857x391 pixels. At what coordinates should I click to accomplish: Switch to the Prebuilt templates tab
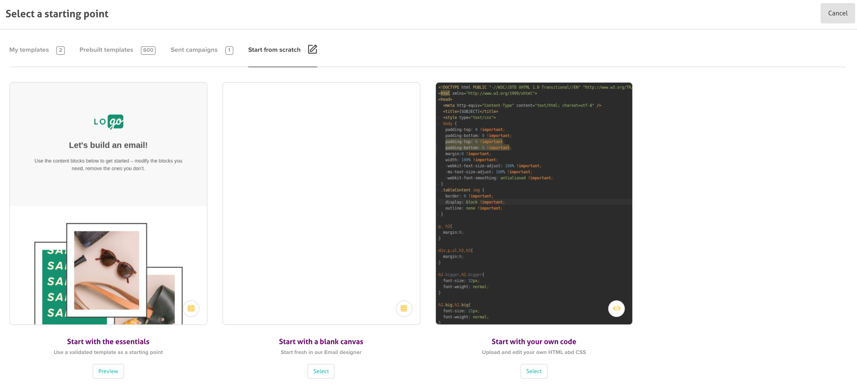[x=106, y=50]
